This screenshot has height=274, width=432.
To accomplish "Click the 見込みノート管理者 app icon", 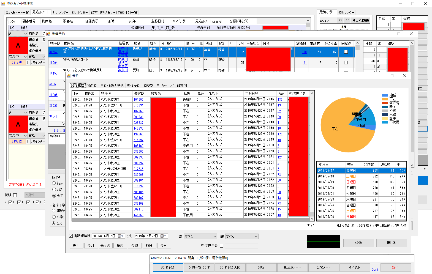I will (x=3, y=4).
